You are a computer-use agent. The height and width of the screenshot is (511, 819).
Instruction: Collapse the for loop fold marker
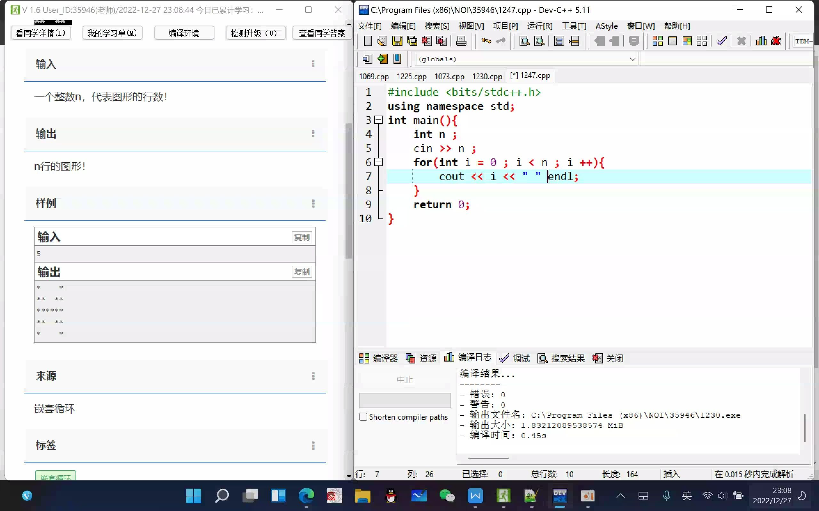(x=379, y=162)
